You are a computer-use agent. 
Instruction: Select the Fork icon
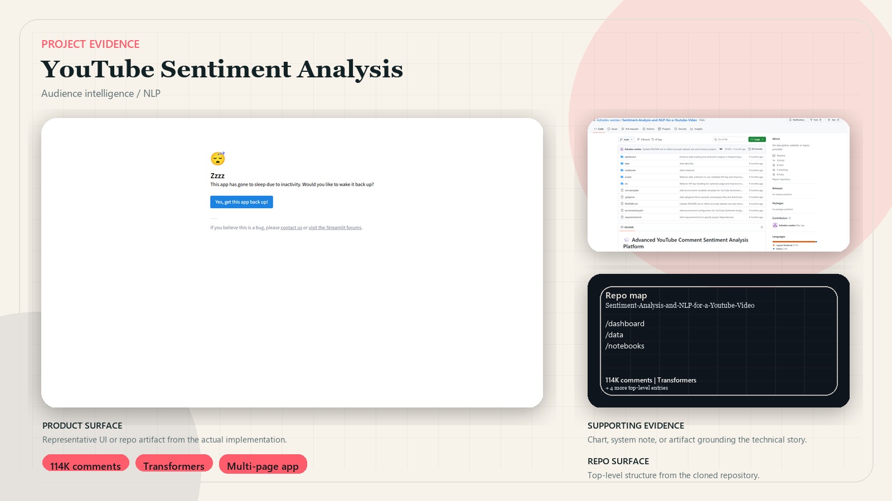tap(812, 120)
